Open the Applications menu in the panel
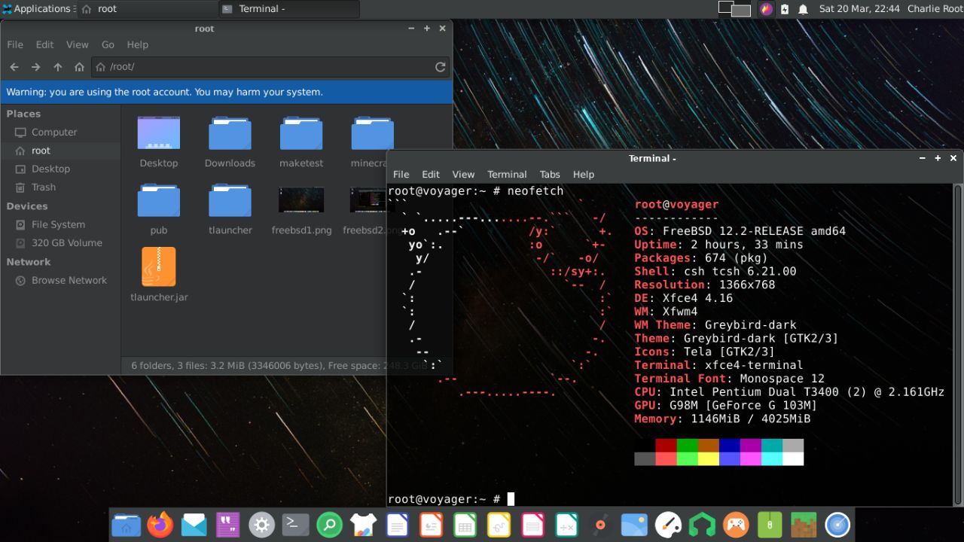 38,9
